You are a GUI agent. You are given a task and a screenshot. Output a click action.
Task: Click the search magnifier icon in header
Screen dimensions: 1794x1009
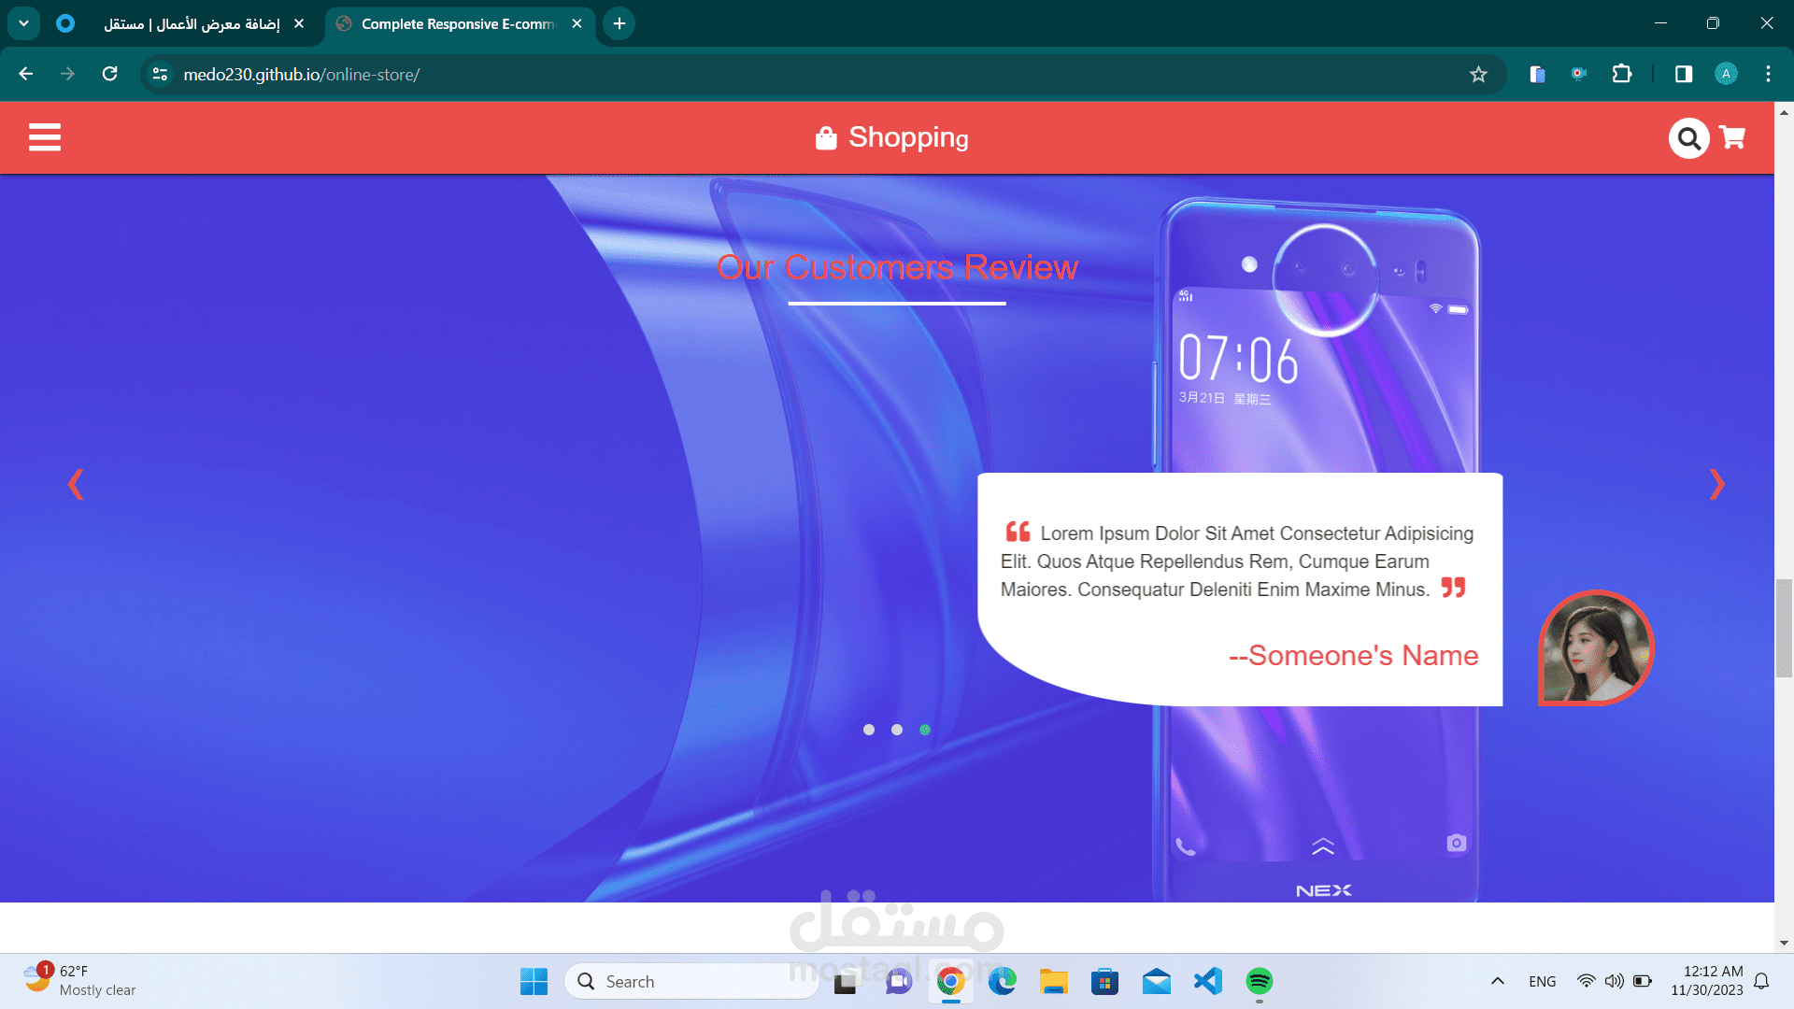coord(1688,138)
